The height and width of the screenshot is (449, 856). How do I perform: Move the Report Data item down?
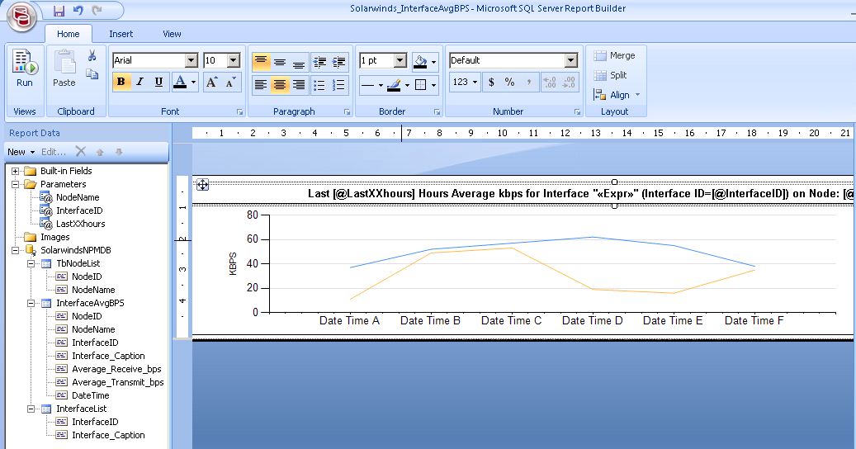coord(119,152)
